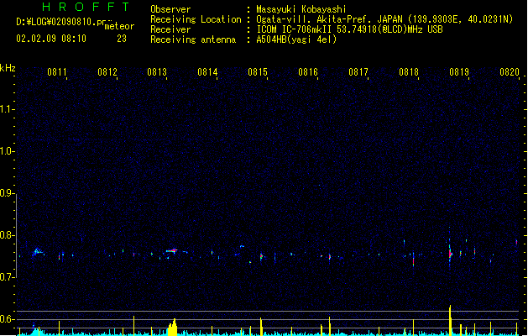
Task: Click the receiver ICOM IC-706mkII text
Action: coord(295,29)
